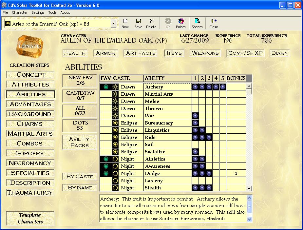Click the description box scroll-up arrow
The height and width of the screenshot is (230, 303).
pyautogui.click(x=250, y=198)
